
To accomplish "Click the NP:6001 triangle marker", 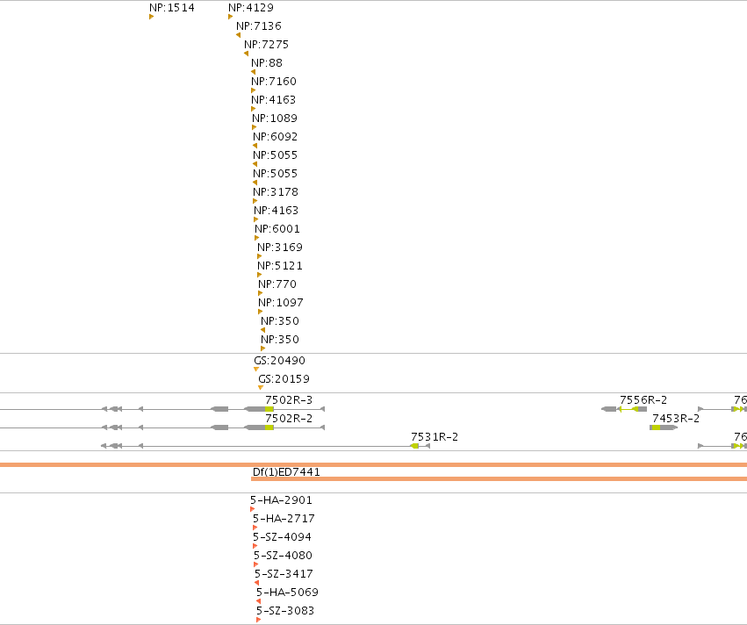I will pyautogui.click(x=257, y=238).
